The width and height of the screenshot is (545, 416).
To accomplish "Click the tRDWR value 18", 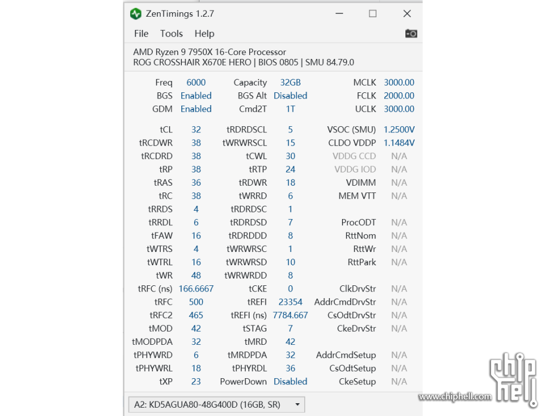I will tap(290, 182).
